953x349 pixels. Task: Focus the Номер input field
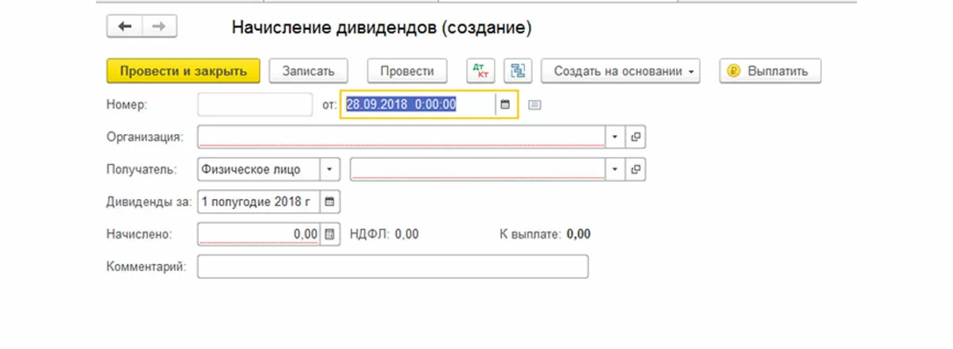coord(255,104)
